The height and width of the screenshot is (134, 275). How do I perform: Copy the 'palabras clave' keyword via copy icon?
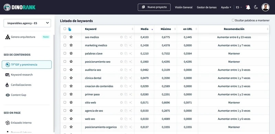point(126,54)
